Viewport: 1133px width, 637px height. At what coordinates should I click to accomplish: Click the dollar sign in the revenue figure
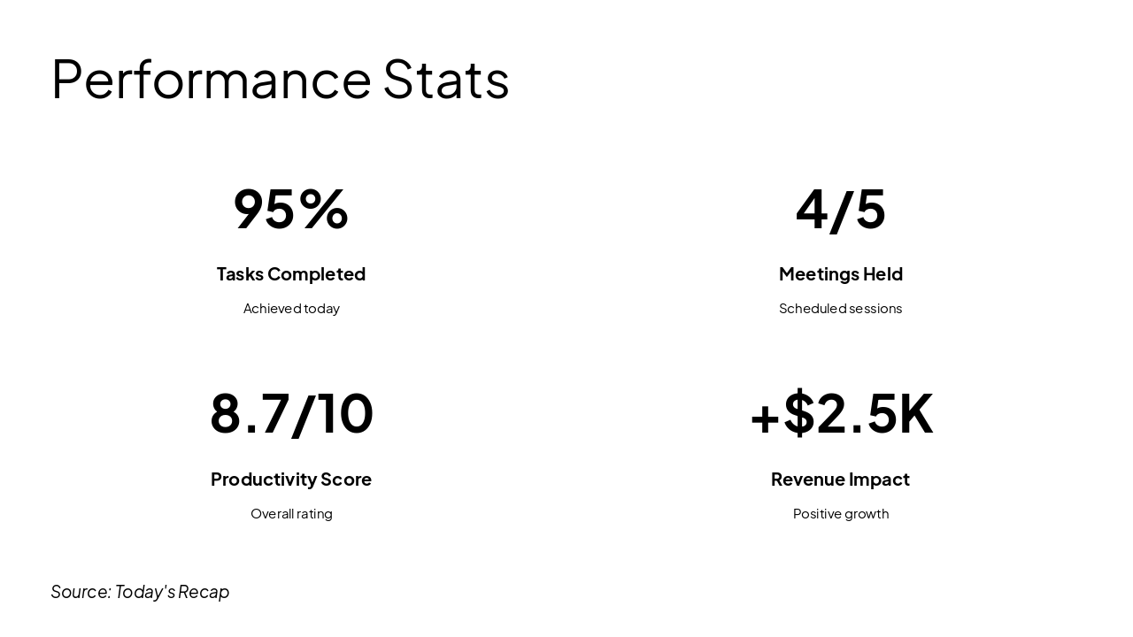click(798, 414)
